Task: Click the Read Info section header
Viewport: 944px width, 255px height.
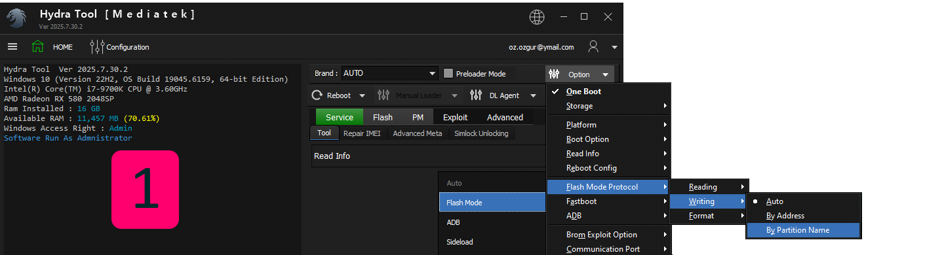Action: [427, 156]
